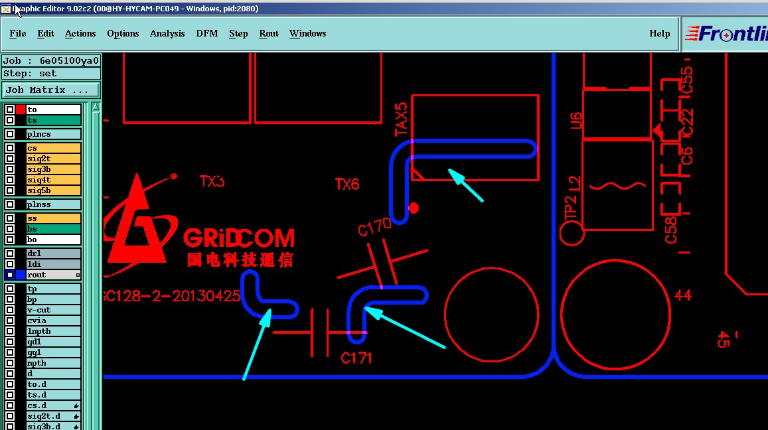This screenshot has height=430, width=768.
Task: Click the Frontline logo
Action: 726,34
